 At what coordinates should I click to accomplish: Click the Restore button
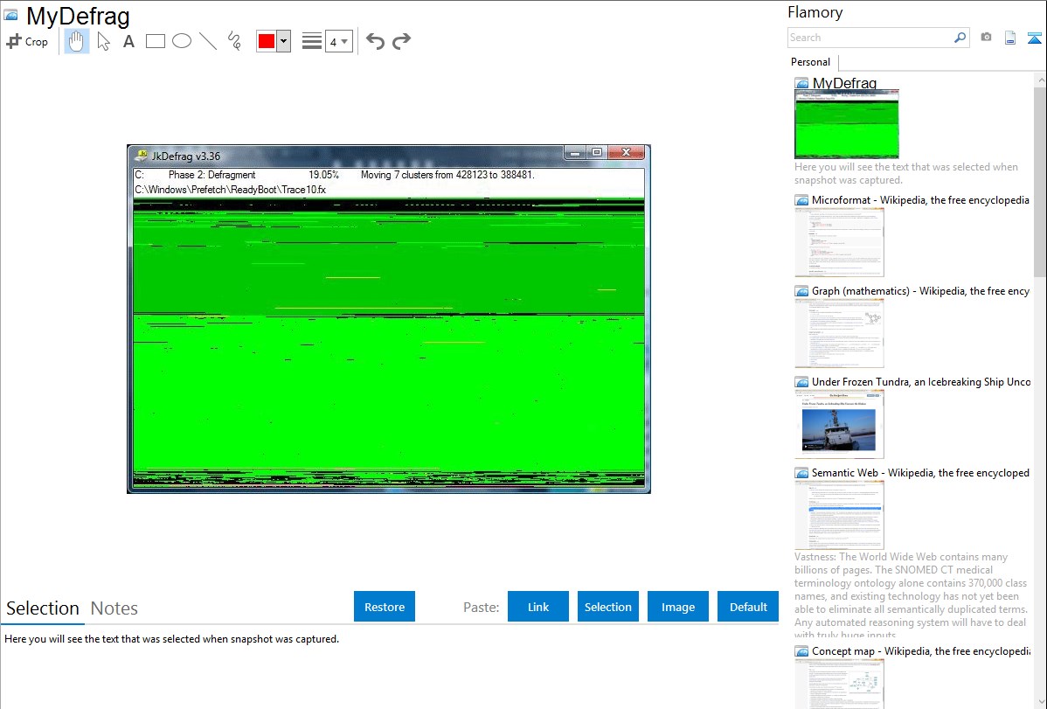[385, 607]
